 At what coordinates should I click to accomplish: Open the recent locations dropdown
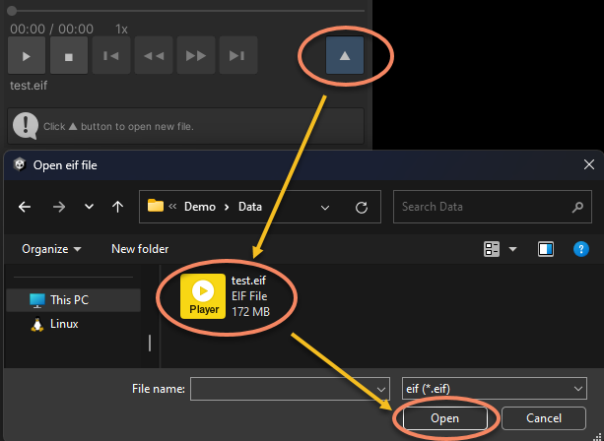click(x=89, y=207)
